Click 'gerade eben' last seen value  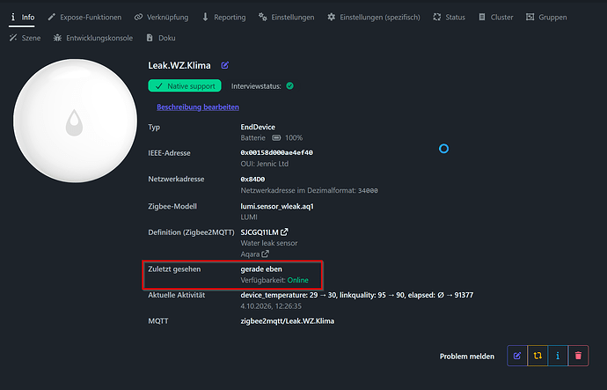(x=261, y=269)
